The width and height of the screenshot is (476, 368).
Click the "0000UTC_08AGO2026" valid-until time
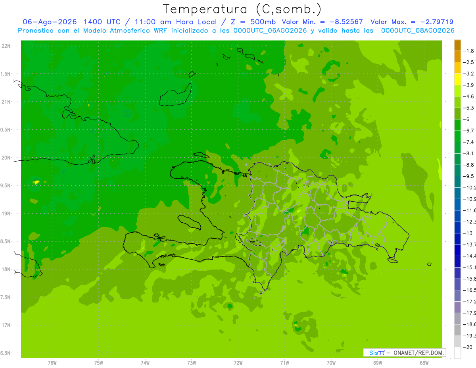click(418, 31)
